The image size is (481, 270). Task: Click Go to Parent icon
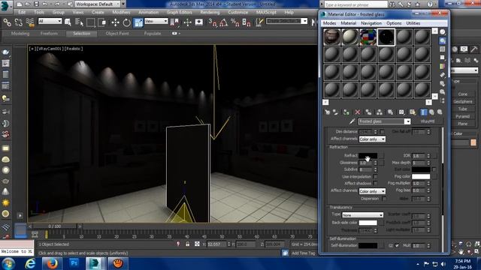(x=432, y=112)
